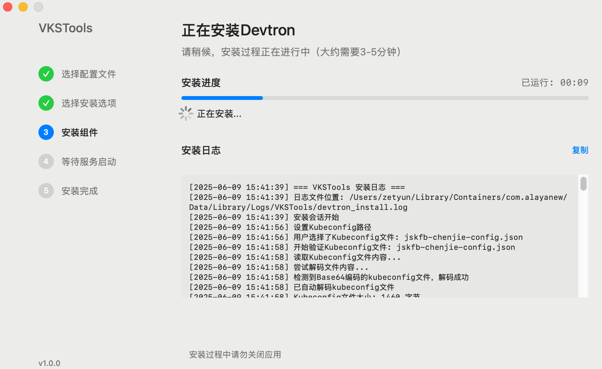Viewport: 602px width, 369px height.
Task: Click the v1.0.0 version label
Action: click(49, 363)
